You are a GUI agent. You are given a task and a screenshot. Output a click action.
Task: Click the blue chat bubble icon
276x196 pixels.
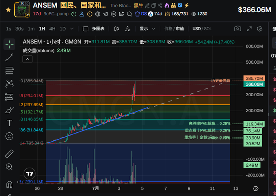pos(180,6)
